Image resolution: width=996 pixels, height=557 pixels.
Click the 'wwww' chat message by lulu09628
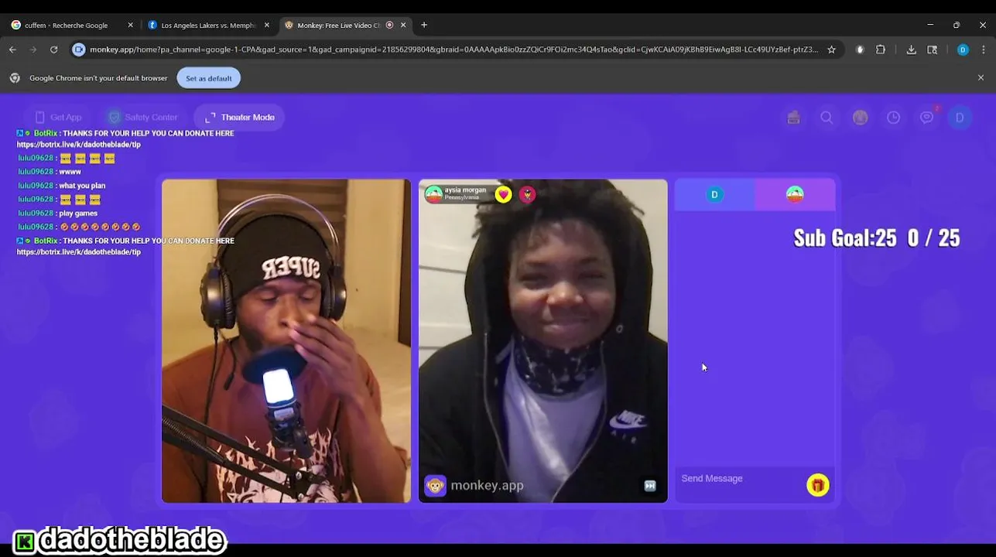(x=70, y=172)
